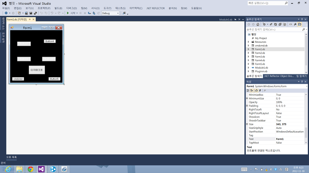This screenshot has height=173, width=309.
Task: Select Button4 on the Form1 designer
Action: pos(50,41)
